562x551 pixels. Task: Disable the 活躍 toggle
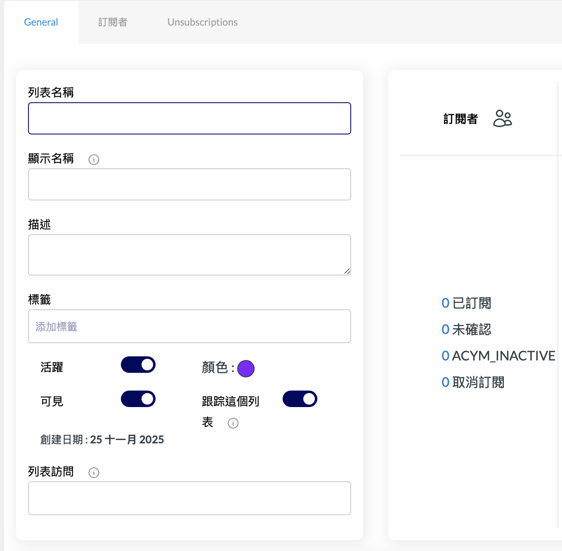pos(138,365)
